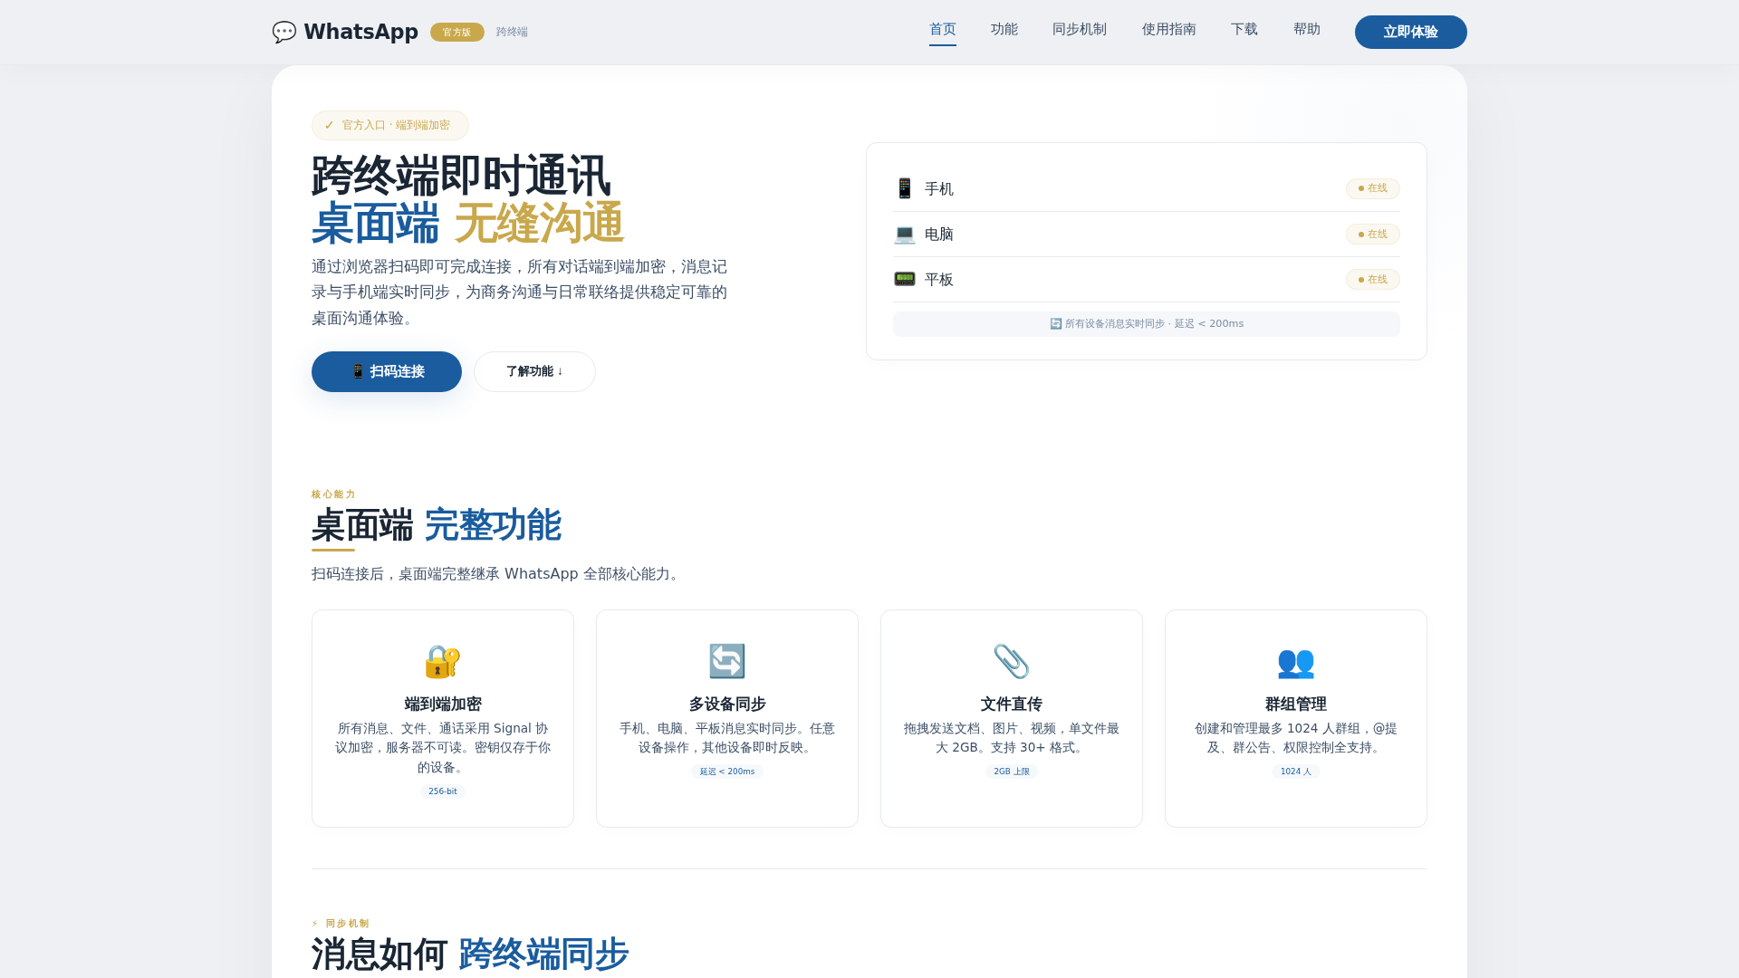Screen dimensions: 1739x978
Task: Click the 跨终端即时通讯 headline
Action: [x=461, y=176]
